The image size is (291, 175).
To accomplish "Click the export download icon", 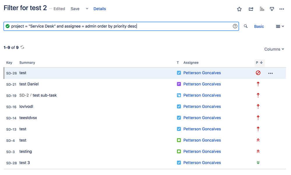I will [x=272, y=9].
